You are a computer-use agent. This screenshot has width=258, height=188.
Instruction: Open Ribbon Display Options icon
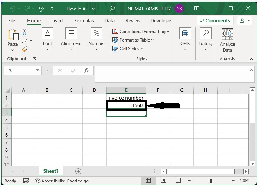(196, 8)
